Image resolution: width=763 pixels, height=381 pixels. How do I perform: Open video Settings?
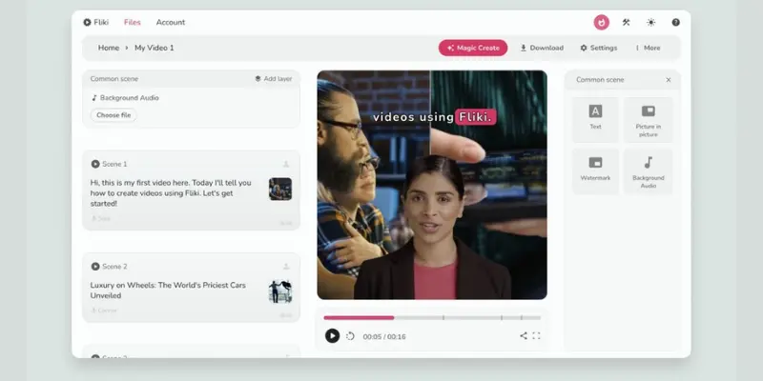point(599,48)
